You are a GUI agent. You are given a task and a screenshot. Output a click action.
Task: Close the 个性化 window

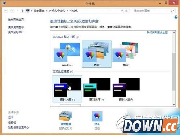(174, 3)
